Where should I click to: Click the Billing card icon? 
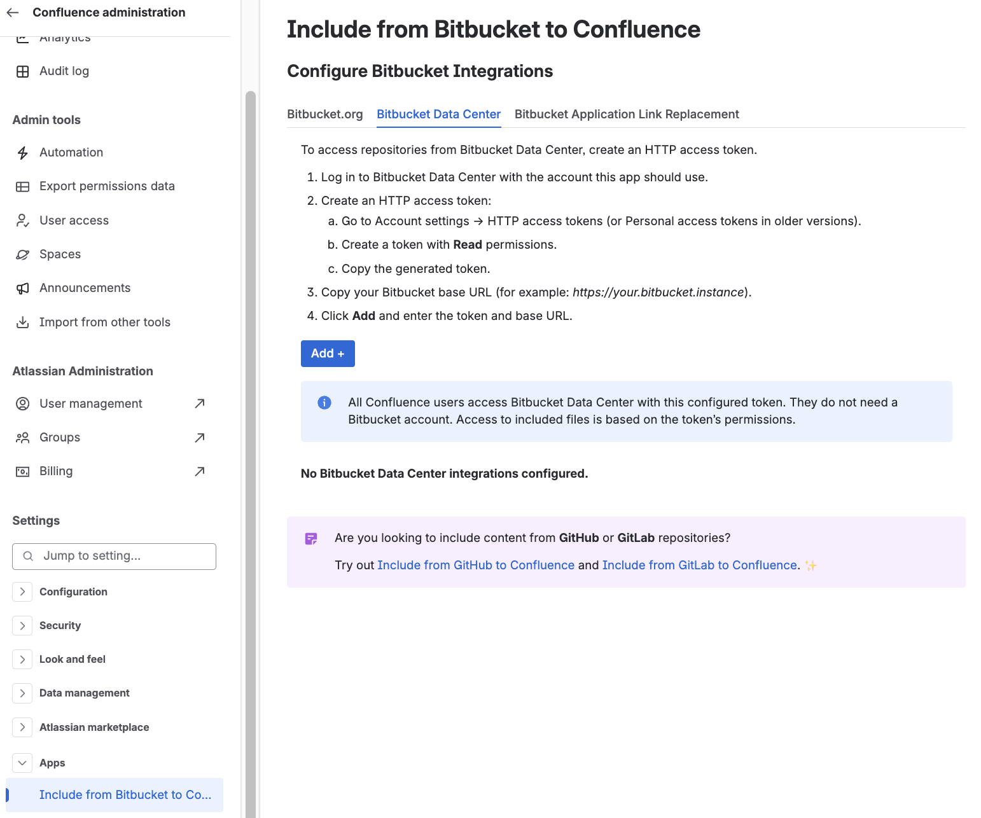tap(23, 471)
